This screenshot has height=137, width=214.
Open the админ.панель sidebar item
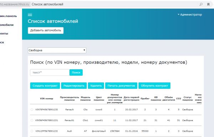click(x=8, y=16)
